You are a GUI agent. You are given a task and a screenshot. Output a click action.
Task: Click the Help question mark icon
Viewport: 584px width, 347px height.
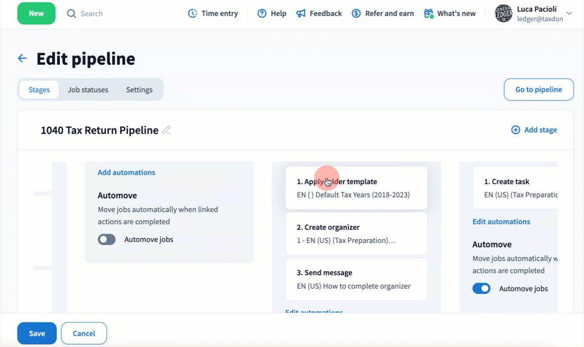click(262, 14)
